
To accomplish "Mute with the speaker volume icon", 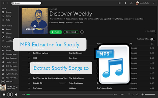I will pyautogui.click(x=142, y=94).
